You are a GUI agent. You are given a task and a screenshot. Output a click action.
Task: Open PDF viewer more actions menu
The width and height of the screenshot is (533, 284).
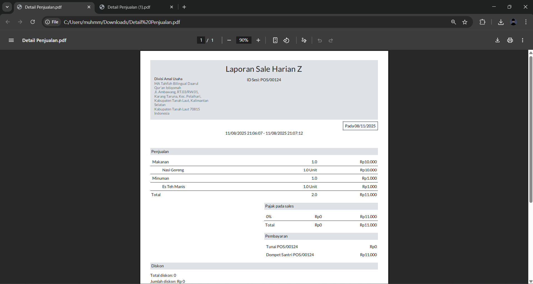pos(522,40)
